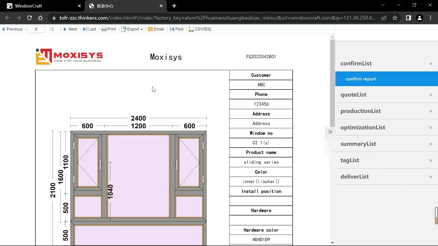Image resolution: width=438 pixels, height=246 pixels.
Task: Click the sliding series product name
Action: pyautogui.click(x=261, y=162)
